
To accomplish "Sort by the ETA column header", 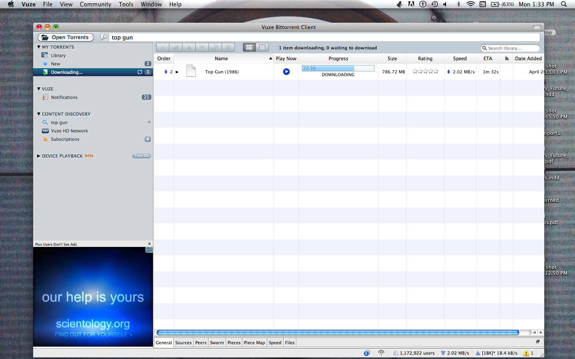I will tap(488, 59).
